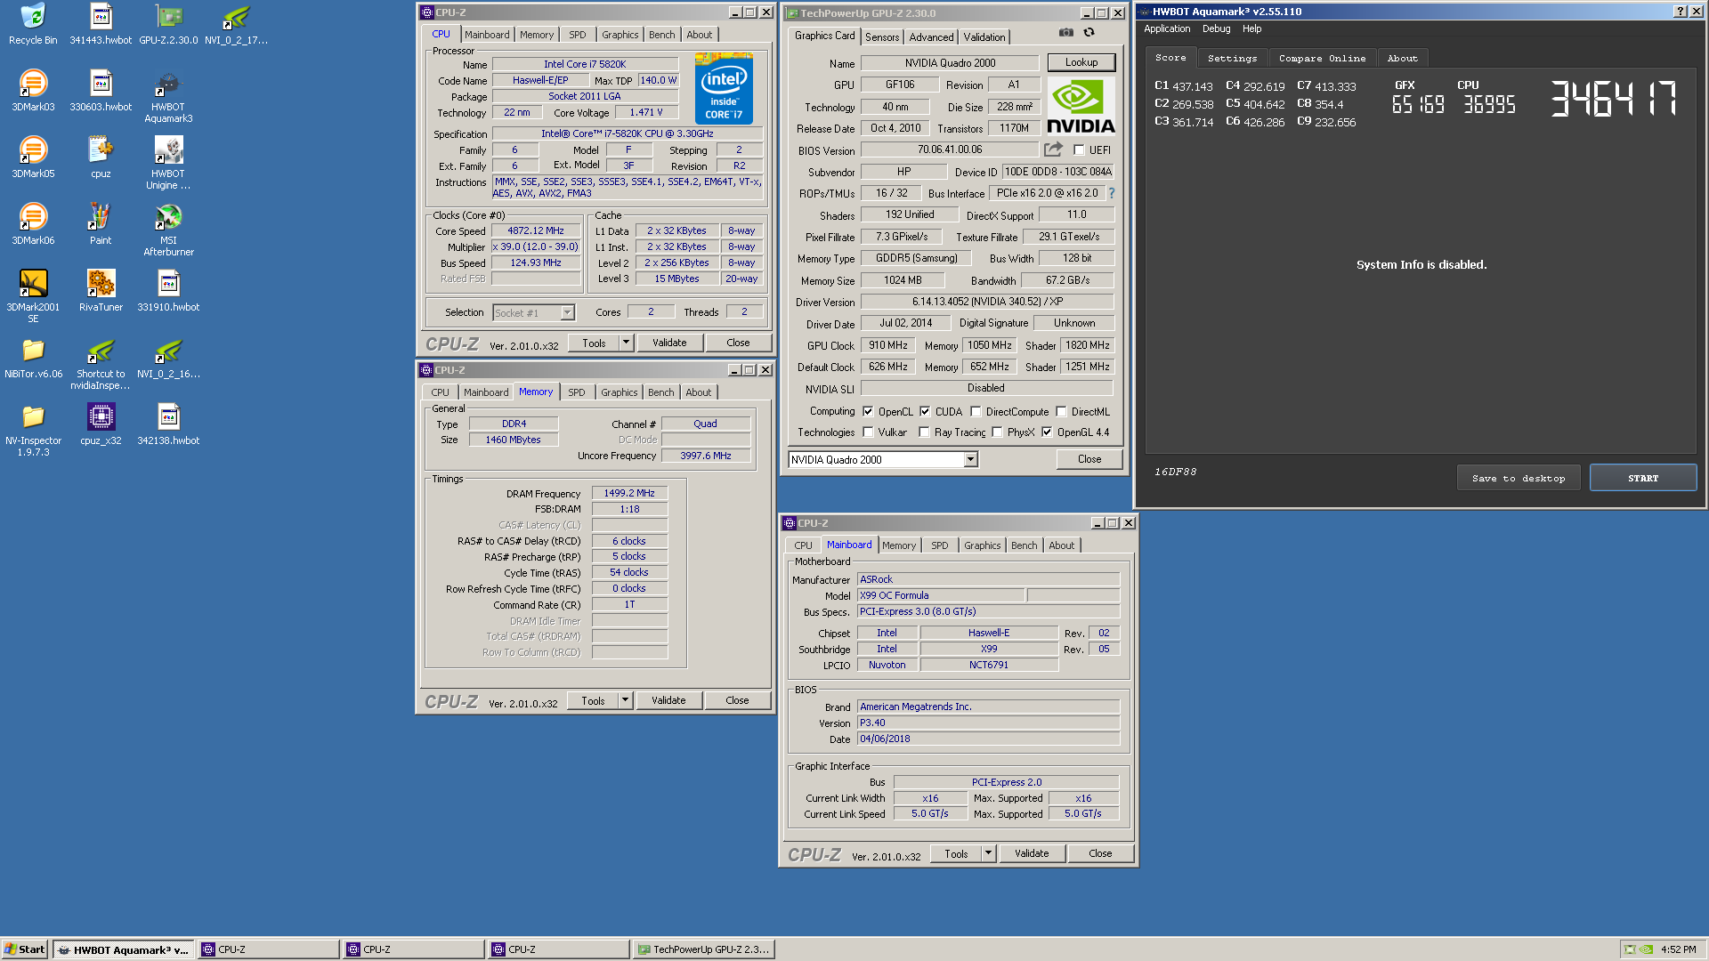Viewport: 1709px width, 961px height.
Task: Open the Application menu in Aquamark3
Action: (1167, 28)
